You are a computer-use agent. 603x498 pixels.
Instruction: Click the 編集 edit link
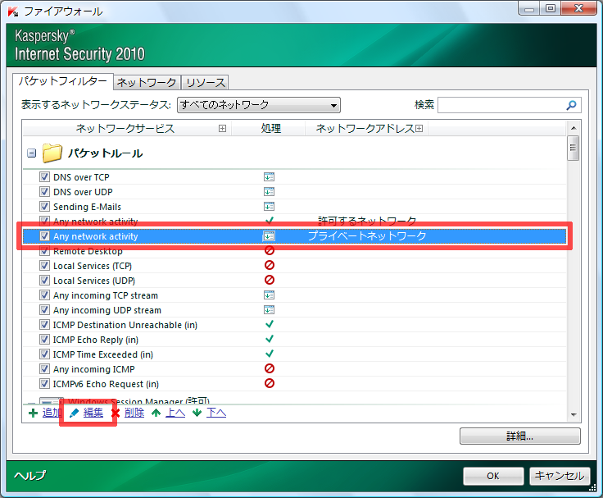coord(93,413)
